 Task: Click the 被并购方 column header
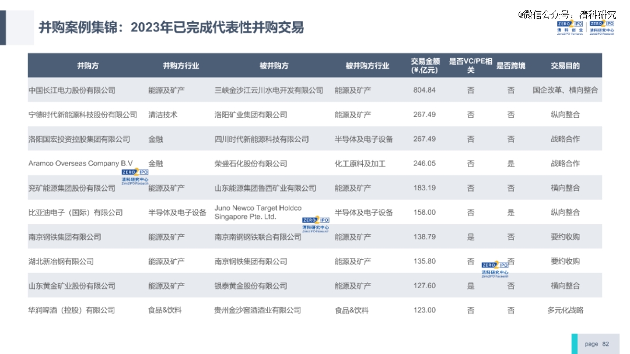pyautogui.click(x=274, y=66)
